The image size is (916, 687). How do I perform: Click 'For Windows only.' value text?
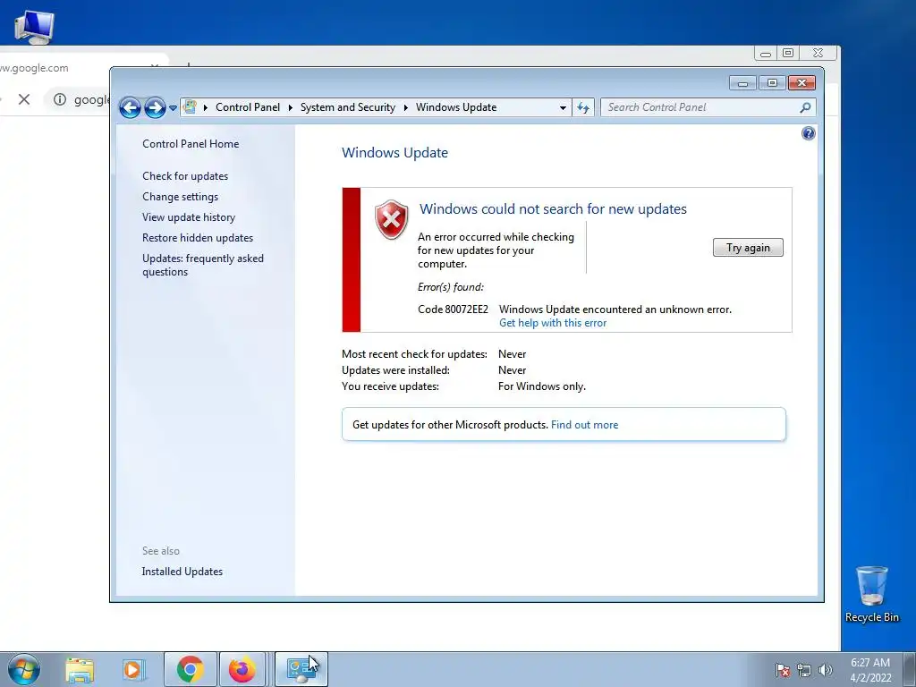[x=541, y=386]
